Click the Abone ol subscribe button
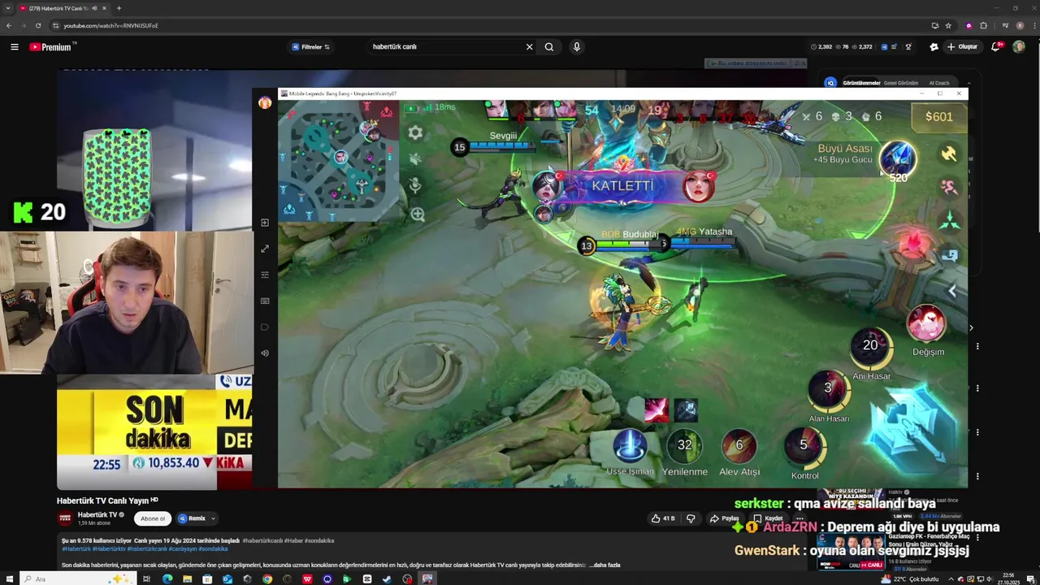 tap(152, 518)
